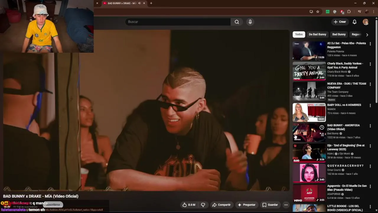Open the QUEVASHACERHOY thumbnail

309,173
